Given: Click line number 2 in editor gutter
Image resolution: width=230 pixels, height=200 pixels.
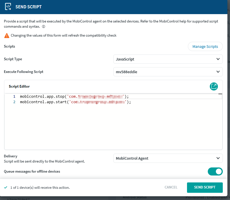Looking at the screenshot, I should (14, 102).
